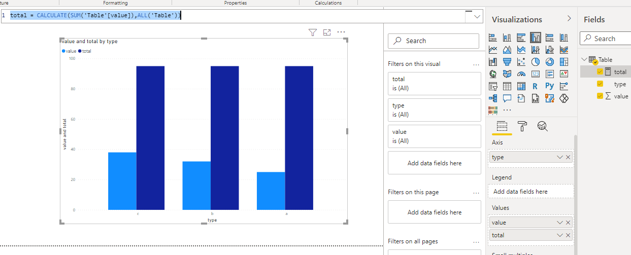The height and width of the screenshot is (255, 631).
Task: Select the Clustered column chart visual
Action: click(x=536, y=38)
